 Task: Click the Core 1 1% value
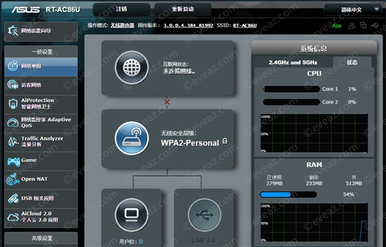point(352,89)
